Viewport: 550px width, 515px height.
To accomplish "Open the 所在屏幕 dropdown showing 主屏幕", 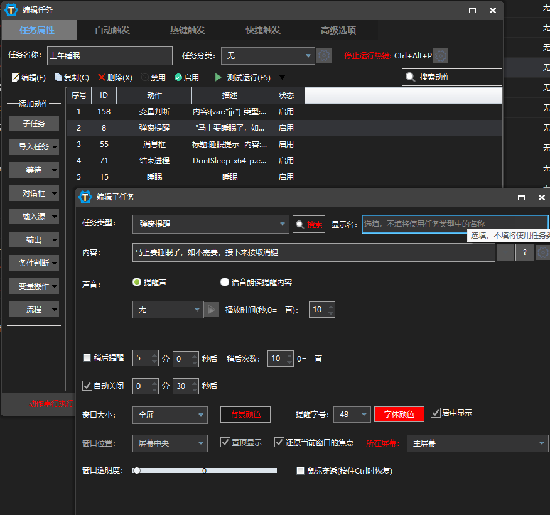I will click(x=477, y=443).
